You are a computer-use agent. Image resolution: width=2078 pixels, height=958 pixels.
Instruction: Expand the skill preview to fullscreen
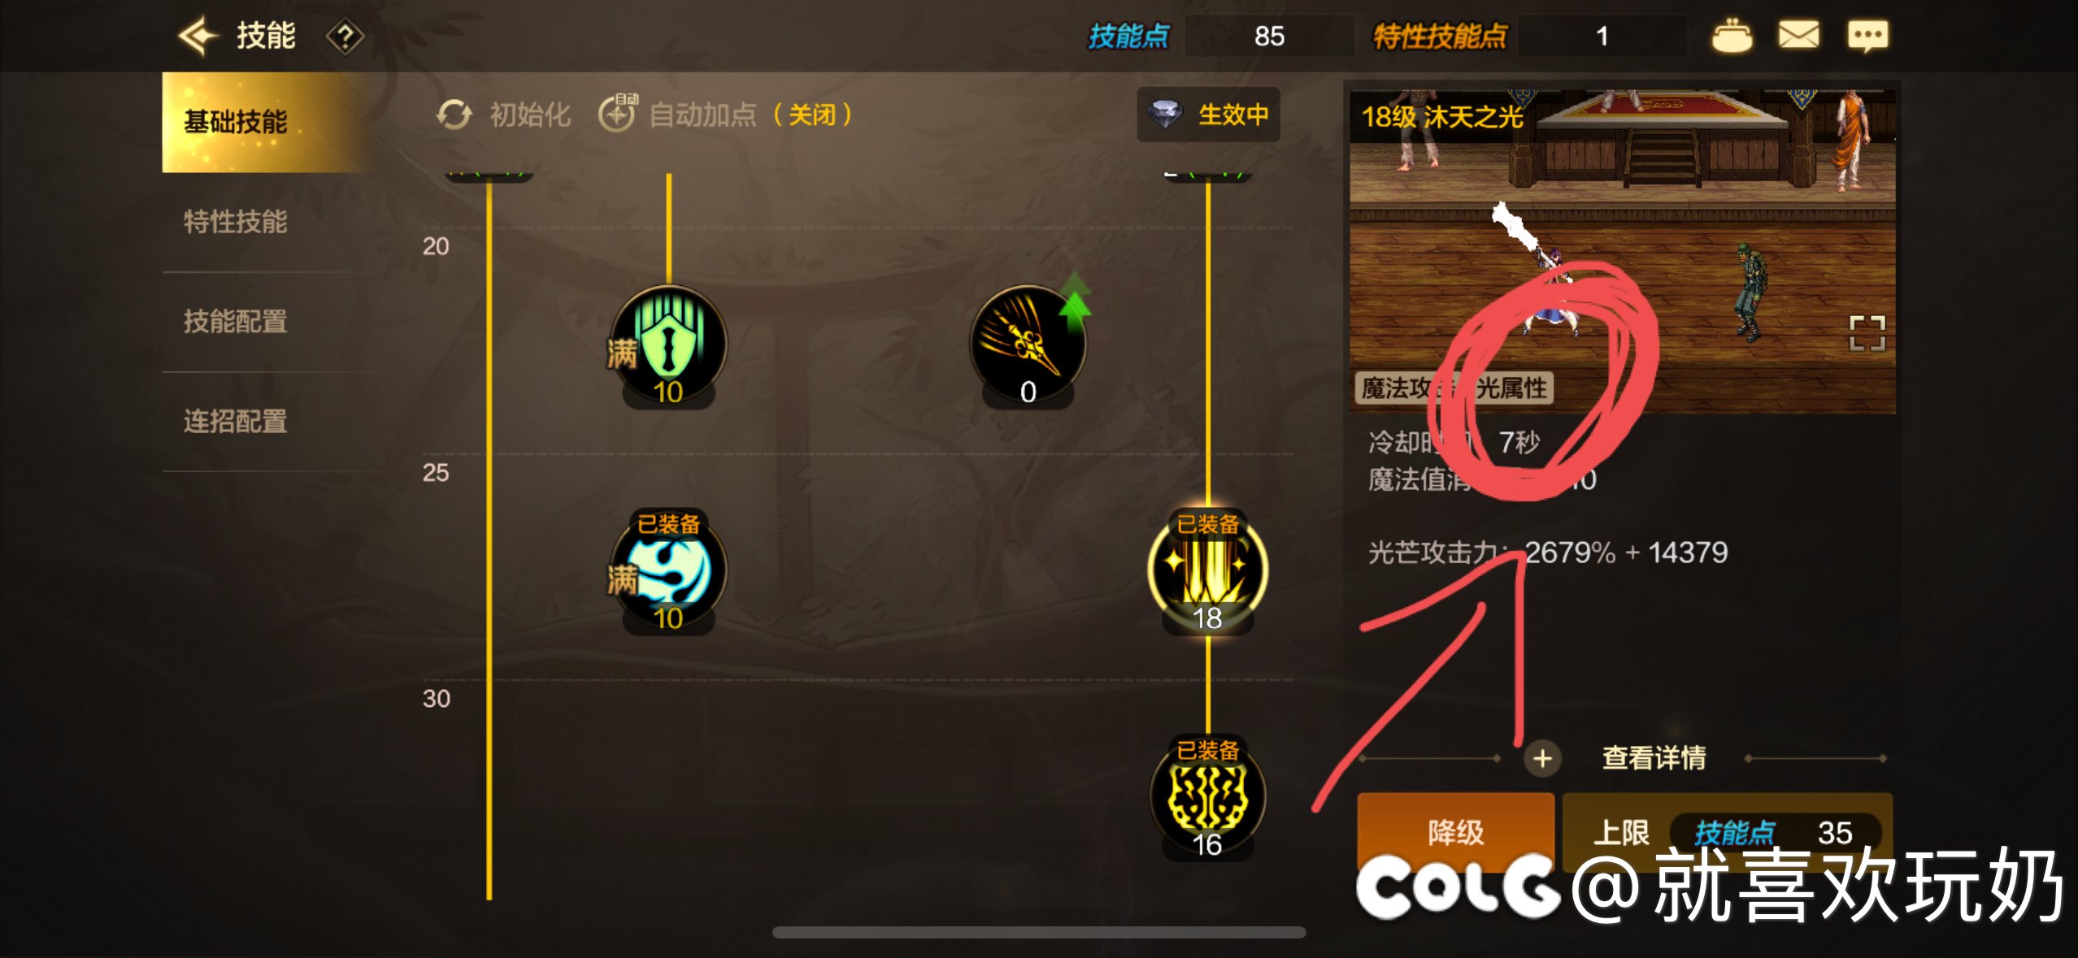click(1867, 333)
